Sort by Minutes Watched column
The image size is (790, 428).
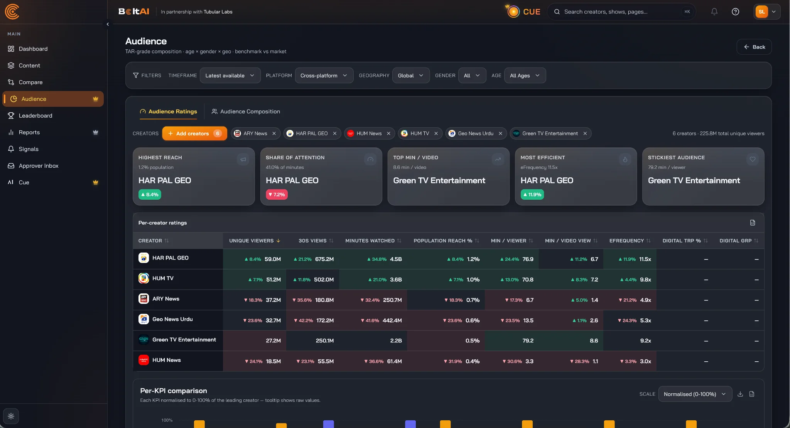pyautogui.click(x=373, y=241)
